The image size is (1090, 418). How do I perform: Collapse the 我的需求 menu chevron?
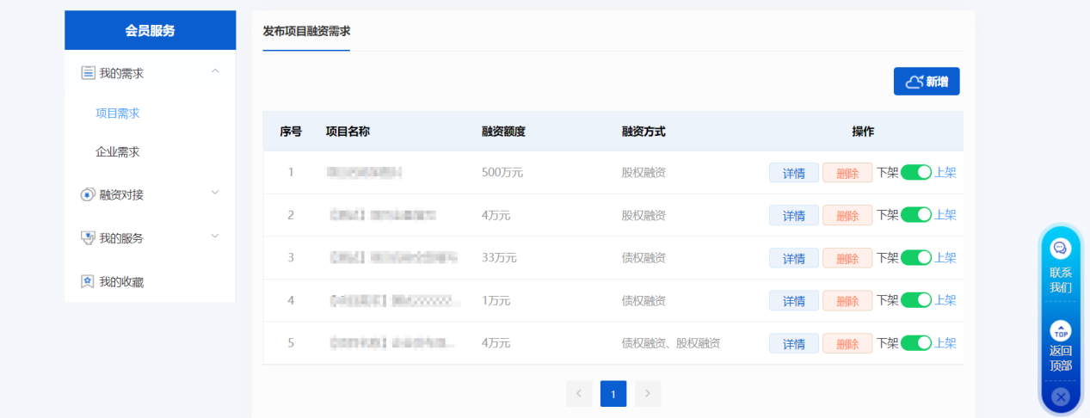tap(215, 71)
